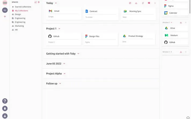Open notifications bell in left rail
The image size is (191, 119).
point(5,108)
